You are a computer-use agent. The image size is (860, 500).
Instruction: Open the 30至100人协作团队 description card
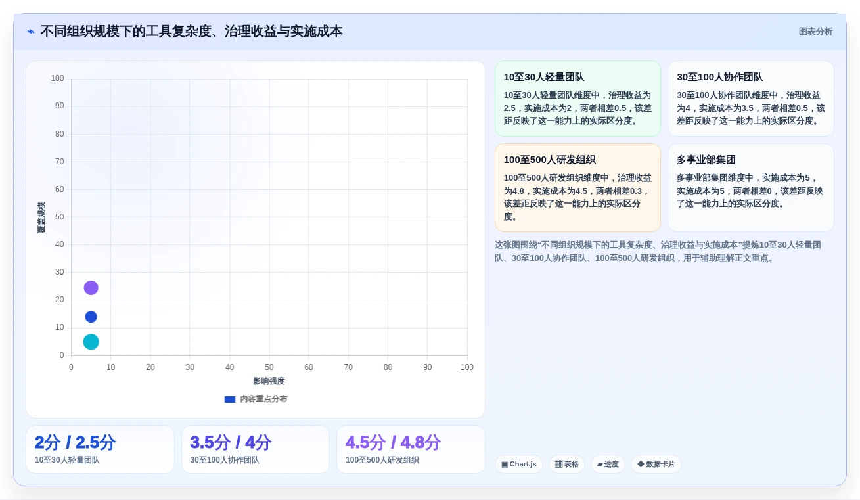pyautogui.click(x=751, y=99)
